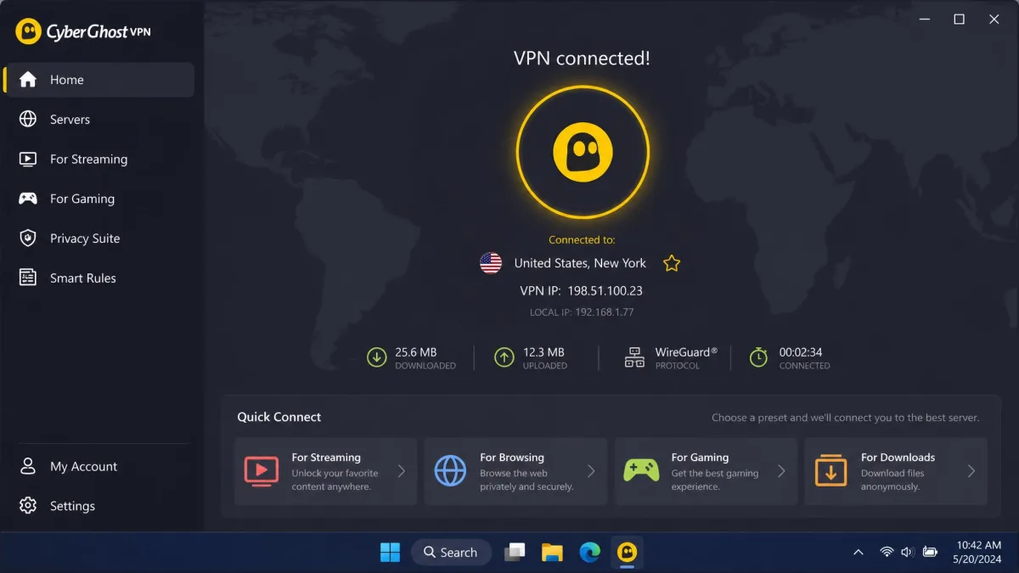The image size is (1019, 573).
Task: Click the WireGuard protocol label
Action: [x=686, y=351]
